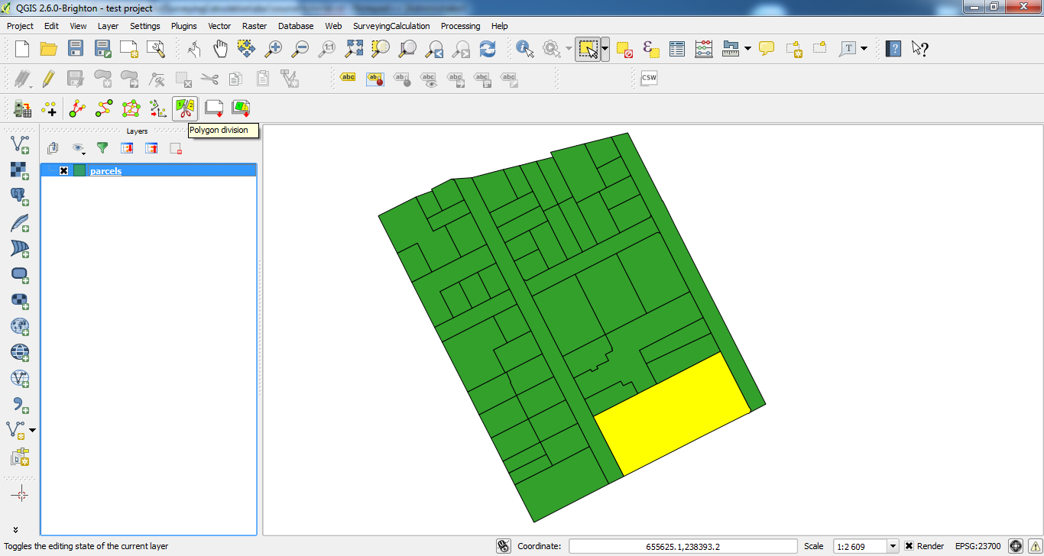Expand the measure tool dropdown arrow
The height and width of the screenshot is (556, 1044).
747,50
